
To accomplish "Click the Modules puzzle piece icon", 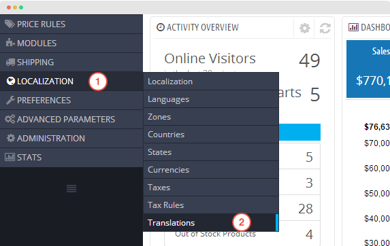I will 10,43.
